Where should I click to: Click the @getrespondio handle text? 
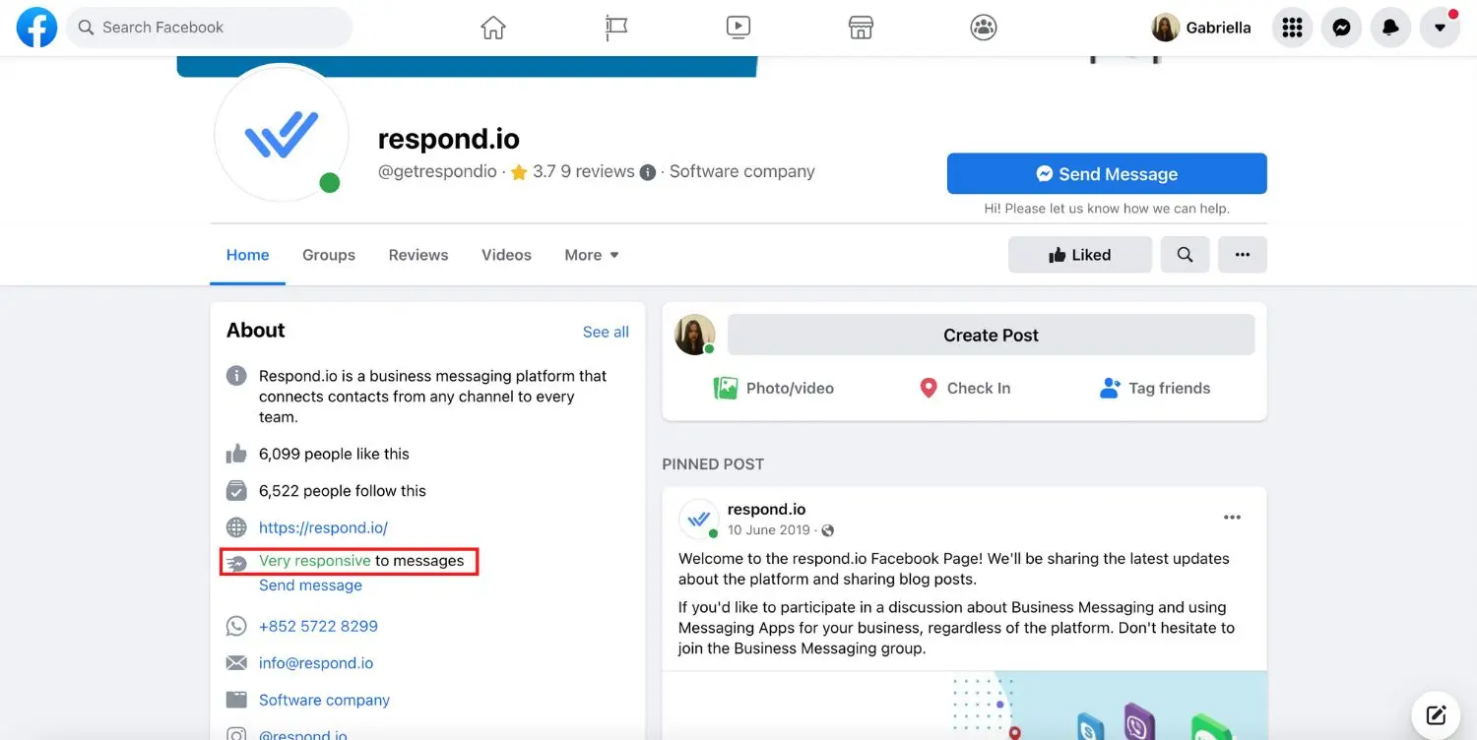[437, 172]
